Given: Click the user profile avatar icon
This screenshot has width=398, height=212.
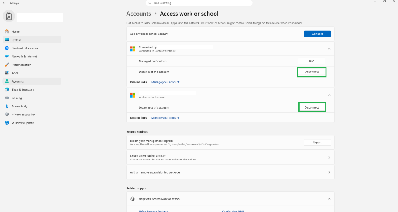Looking at the screenshot, I should [9, 16].
